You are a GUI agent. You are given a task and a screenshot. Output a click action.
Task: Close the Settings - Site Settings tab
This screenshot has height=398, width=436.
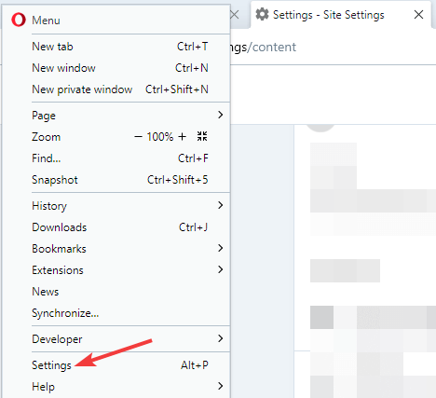pos(418,14)
